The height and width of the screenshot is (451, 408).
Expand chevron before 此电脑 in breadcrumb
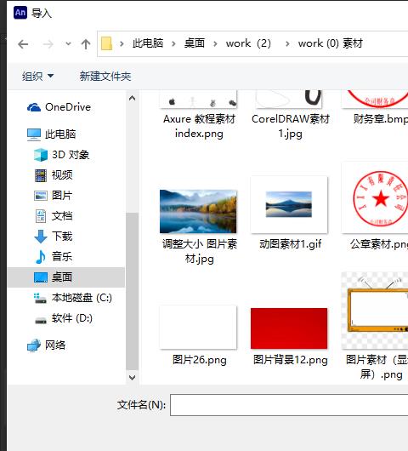[x=122, y=43]
